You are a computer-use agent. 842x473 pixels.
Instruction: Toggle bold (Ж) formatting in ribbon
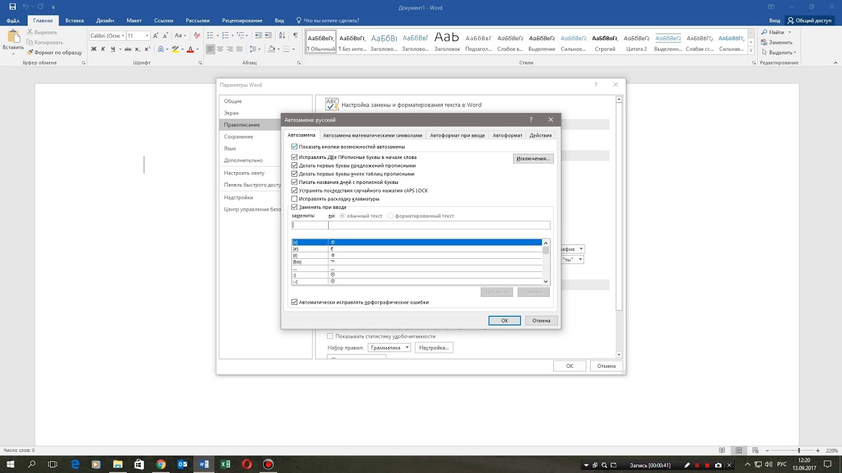click(93, 49)
